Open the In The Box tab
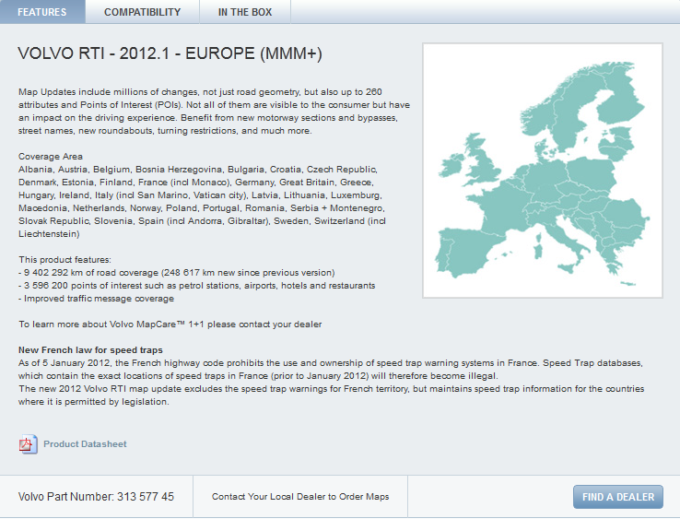The image size is (680, 519). pyautogui.click(x=245, y=12)
